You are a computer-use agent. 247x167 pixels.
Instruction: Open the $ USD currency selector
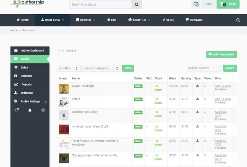pyautogui.click(x=208, y=4)
